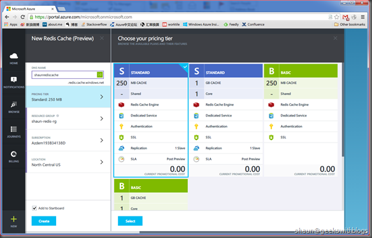The height and width of the screenshot is (238, 372).
Task: Click the Select button for pricing tier
Action: [130, 221]
